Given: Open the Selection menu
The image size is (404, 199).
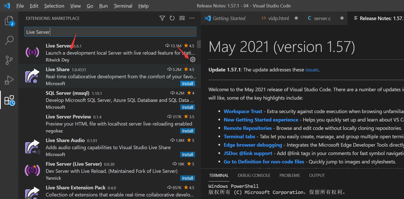Looking at the screenshot, I should [x=54, y=6].
